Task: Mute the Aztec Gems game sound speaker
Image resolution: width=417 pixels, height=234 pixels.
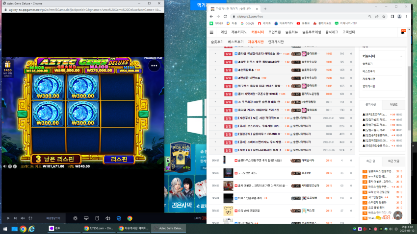Action: (5, 166)
